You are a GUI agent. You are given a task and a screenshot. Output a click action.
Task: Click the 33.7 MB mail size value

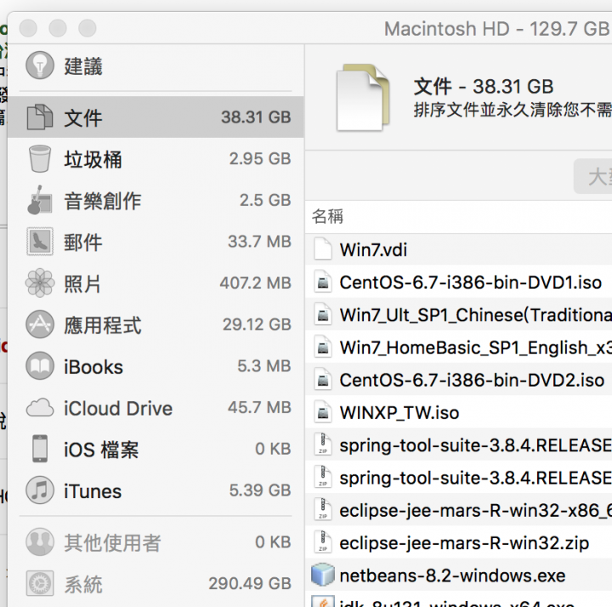coord(259,241)
